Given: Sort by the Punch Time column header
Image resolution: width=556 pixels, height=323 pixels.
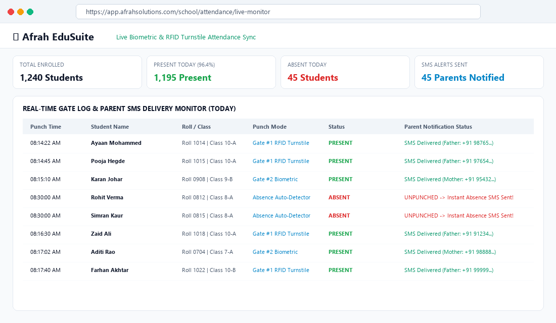Looking at the screenshot, I should 45,127.
